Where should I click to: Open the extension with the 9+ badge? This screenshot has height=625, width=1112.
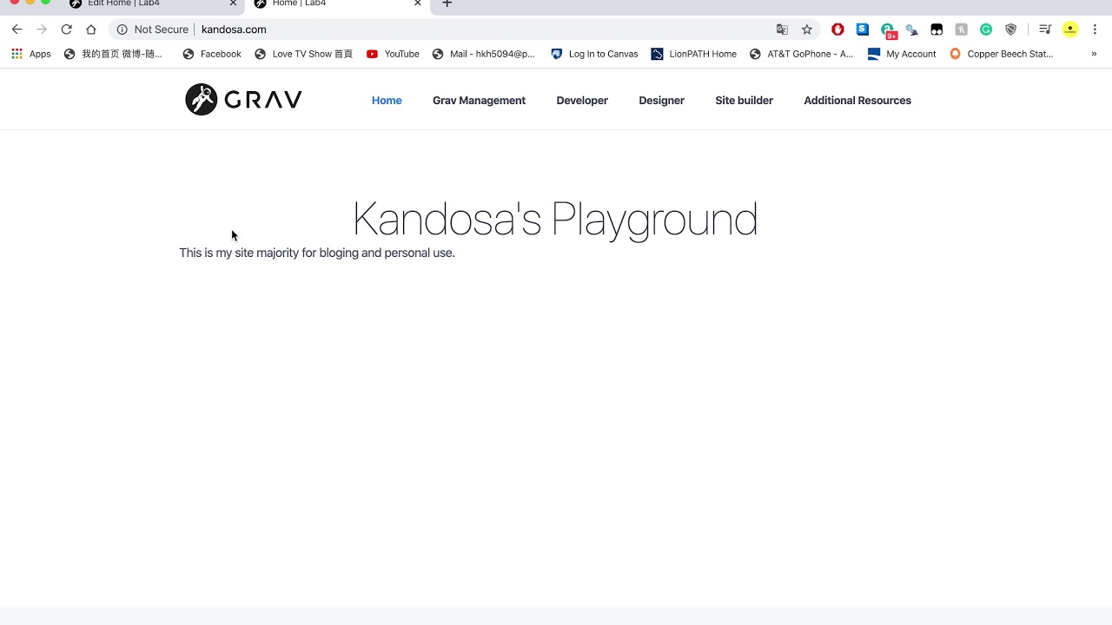point(888,30)
